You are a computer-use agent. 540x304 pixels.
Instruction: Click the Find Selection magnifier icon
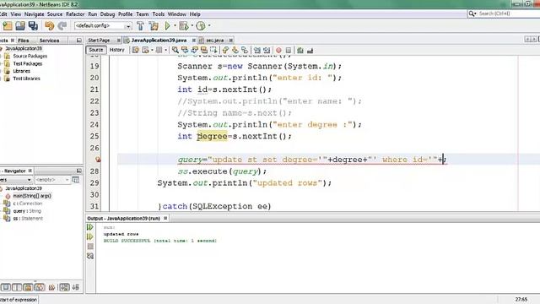click(x=175, y=51)
